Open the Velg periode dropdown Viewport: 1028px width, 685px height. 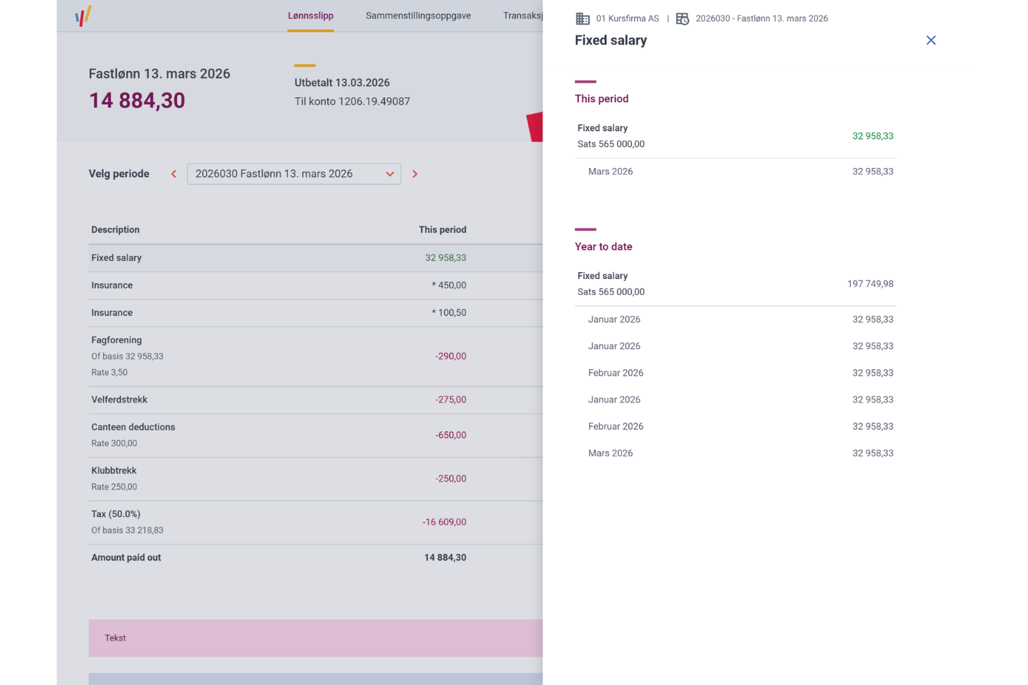(x=294, y=174)
